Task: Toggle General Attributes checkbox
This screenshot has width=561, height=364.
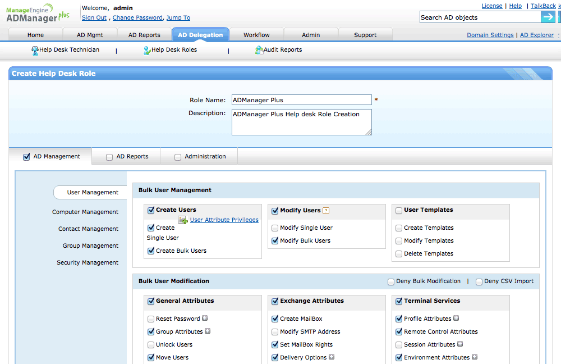Action: 151,301
